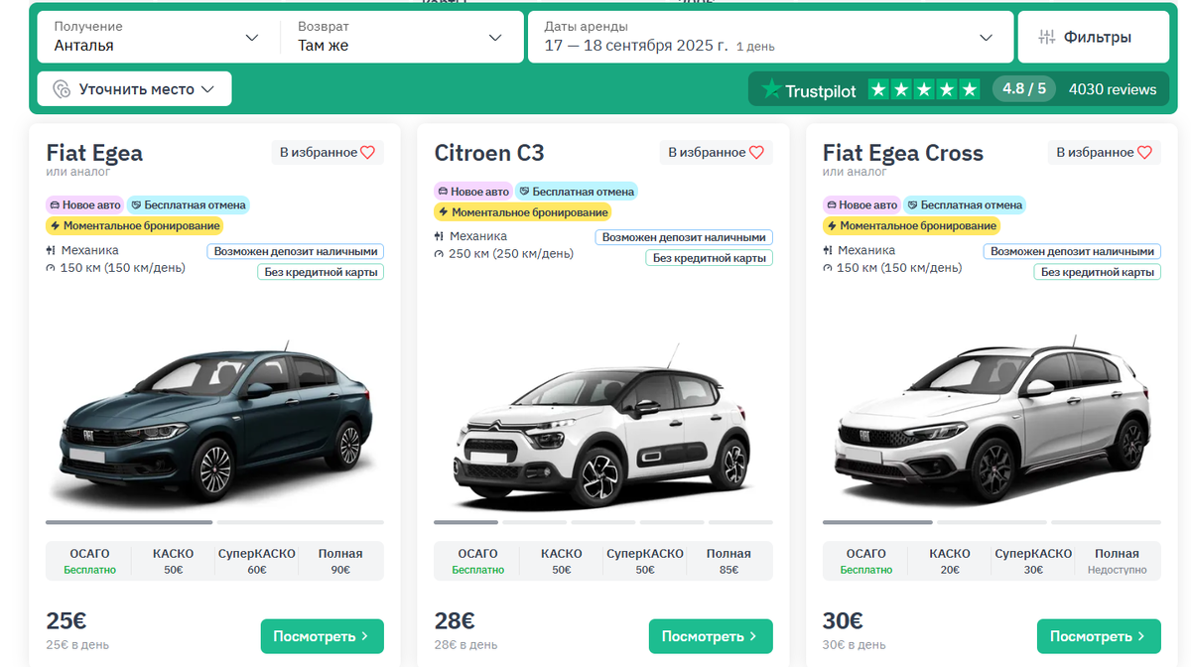The width and height of the screenshot is (1191, 667).
Task: Expand the Даты аренды date picker
Action: 764,37
